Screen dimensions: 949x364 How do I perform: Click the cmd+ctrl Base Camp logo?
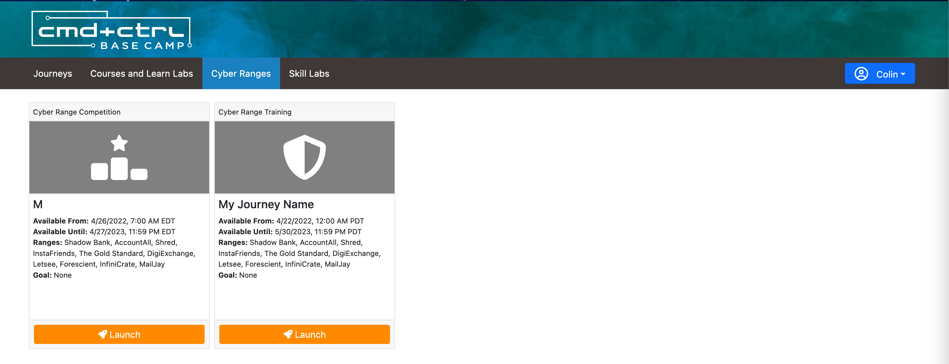(x=111, y=30)
